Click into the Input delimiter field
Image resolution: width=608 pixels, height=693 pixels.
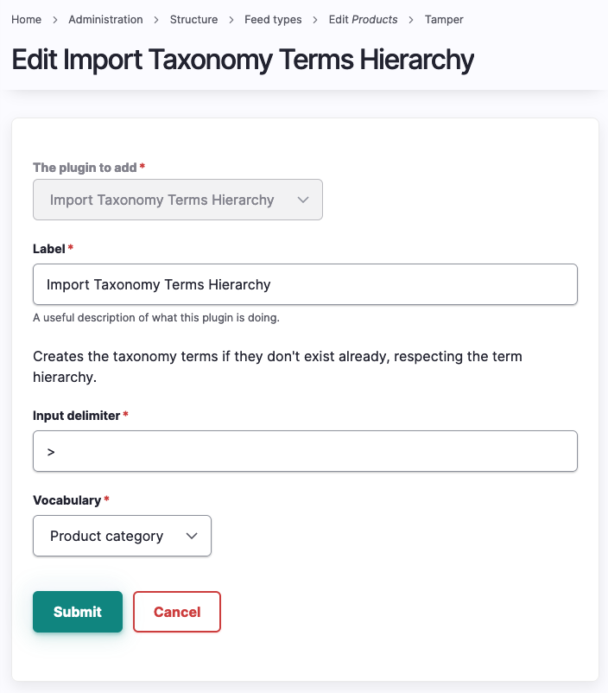click(x=305, y=451)
